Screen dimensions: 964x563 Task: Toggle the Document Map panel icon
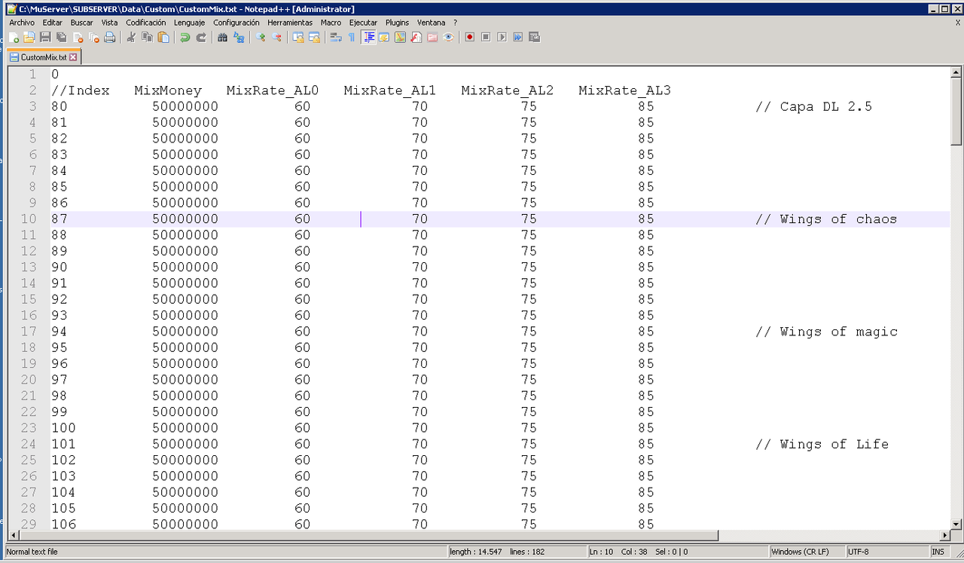pos(400,37)
